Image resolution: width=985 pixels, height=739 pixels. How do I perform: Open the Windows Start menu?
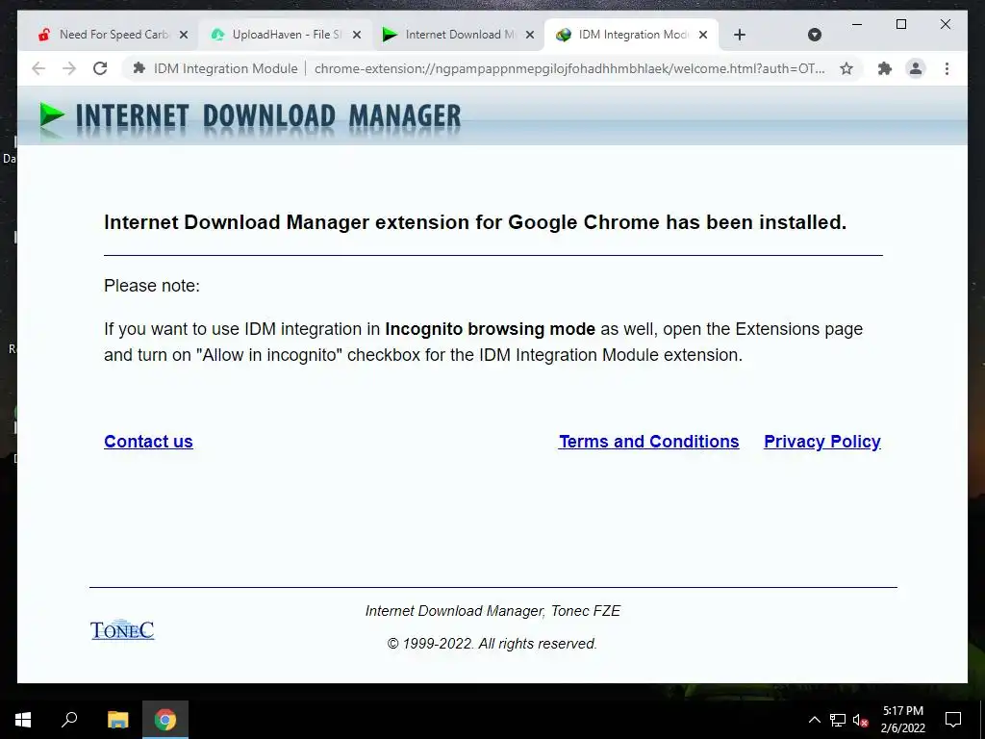[23, 720]
